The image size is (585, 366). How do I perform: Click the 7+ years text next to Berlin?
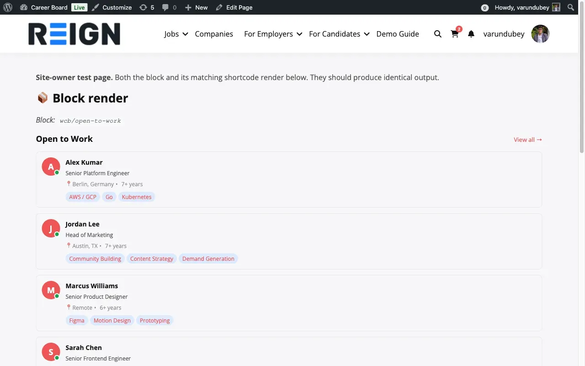pyautogui.click(x=132, y=184)
